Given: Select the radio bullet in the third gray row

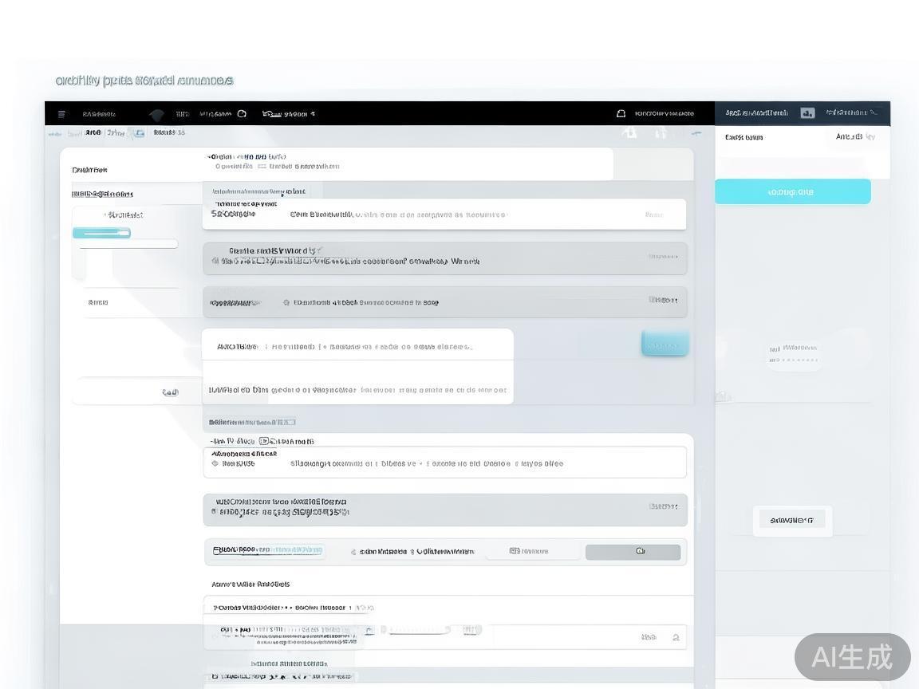Looking at the screenshot, I should [x=286, y=303].
